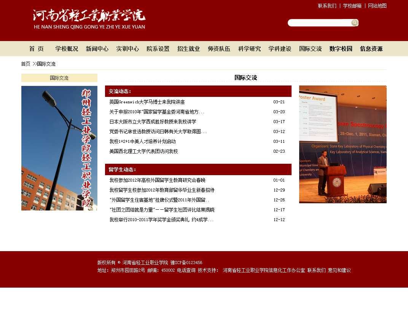Click the college logo in header
This screenshot has height=326, width=408.
tap(89, 19)
